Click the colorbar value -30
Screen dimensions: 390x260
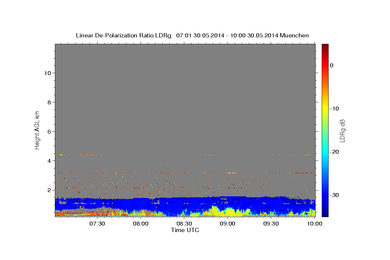tap(334, 195)
